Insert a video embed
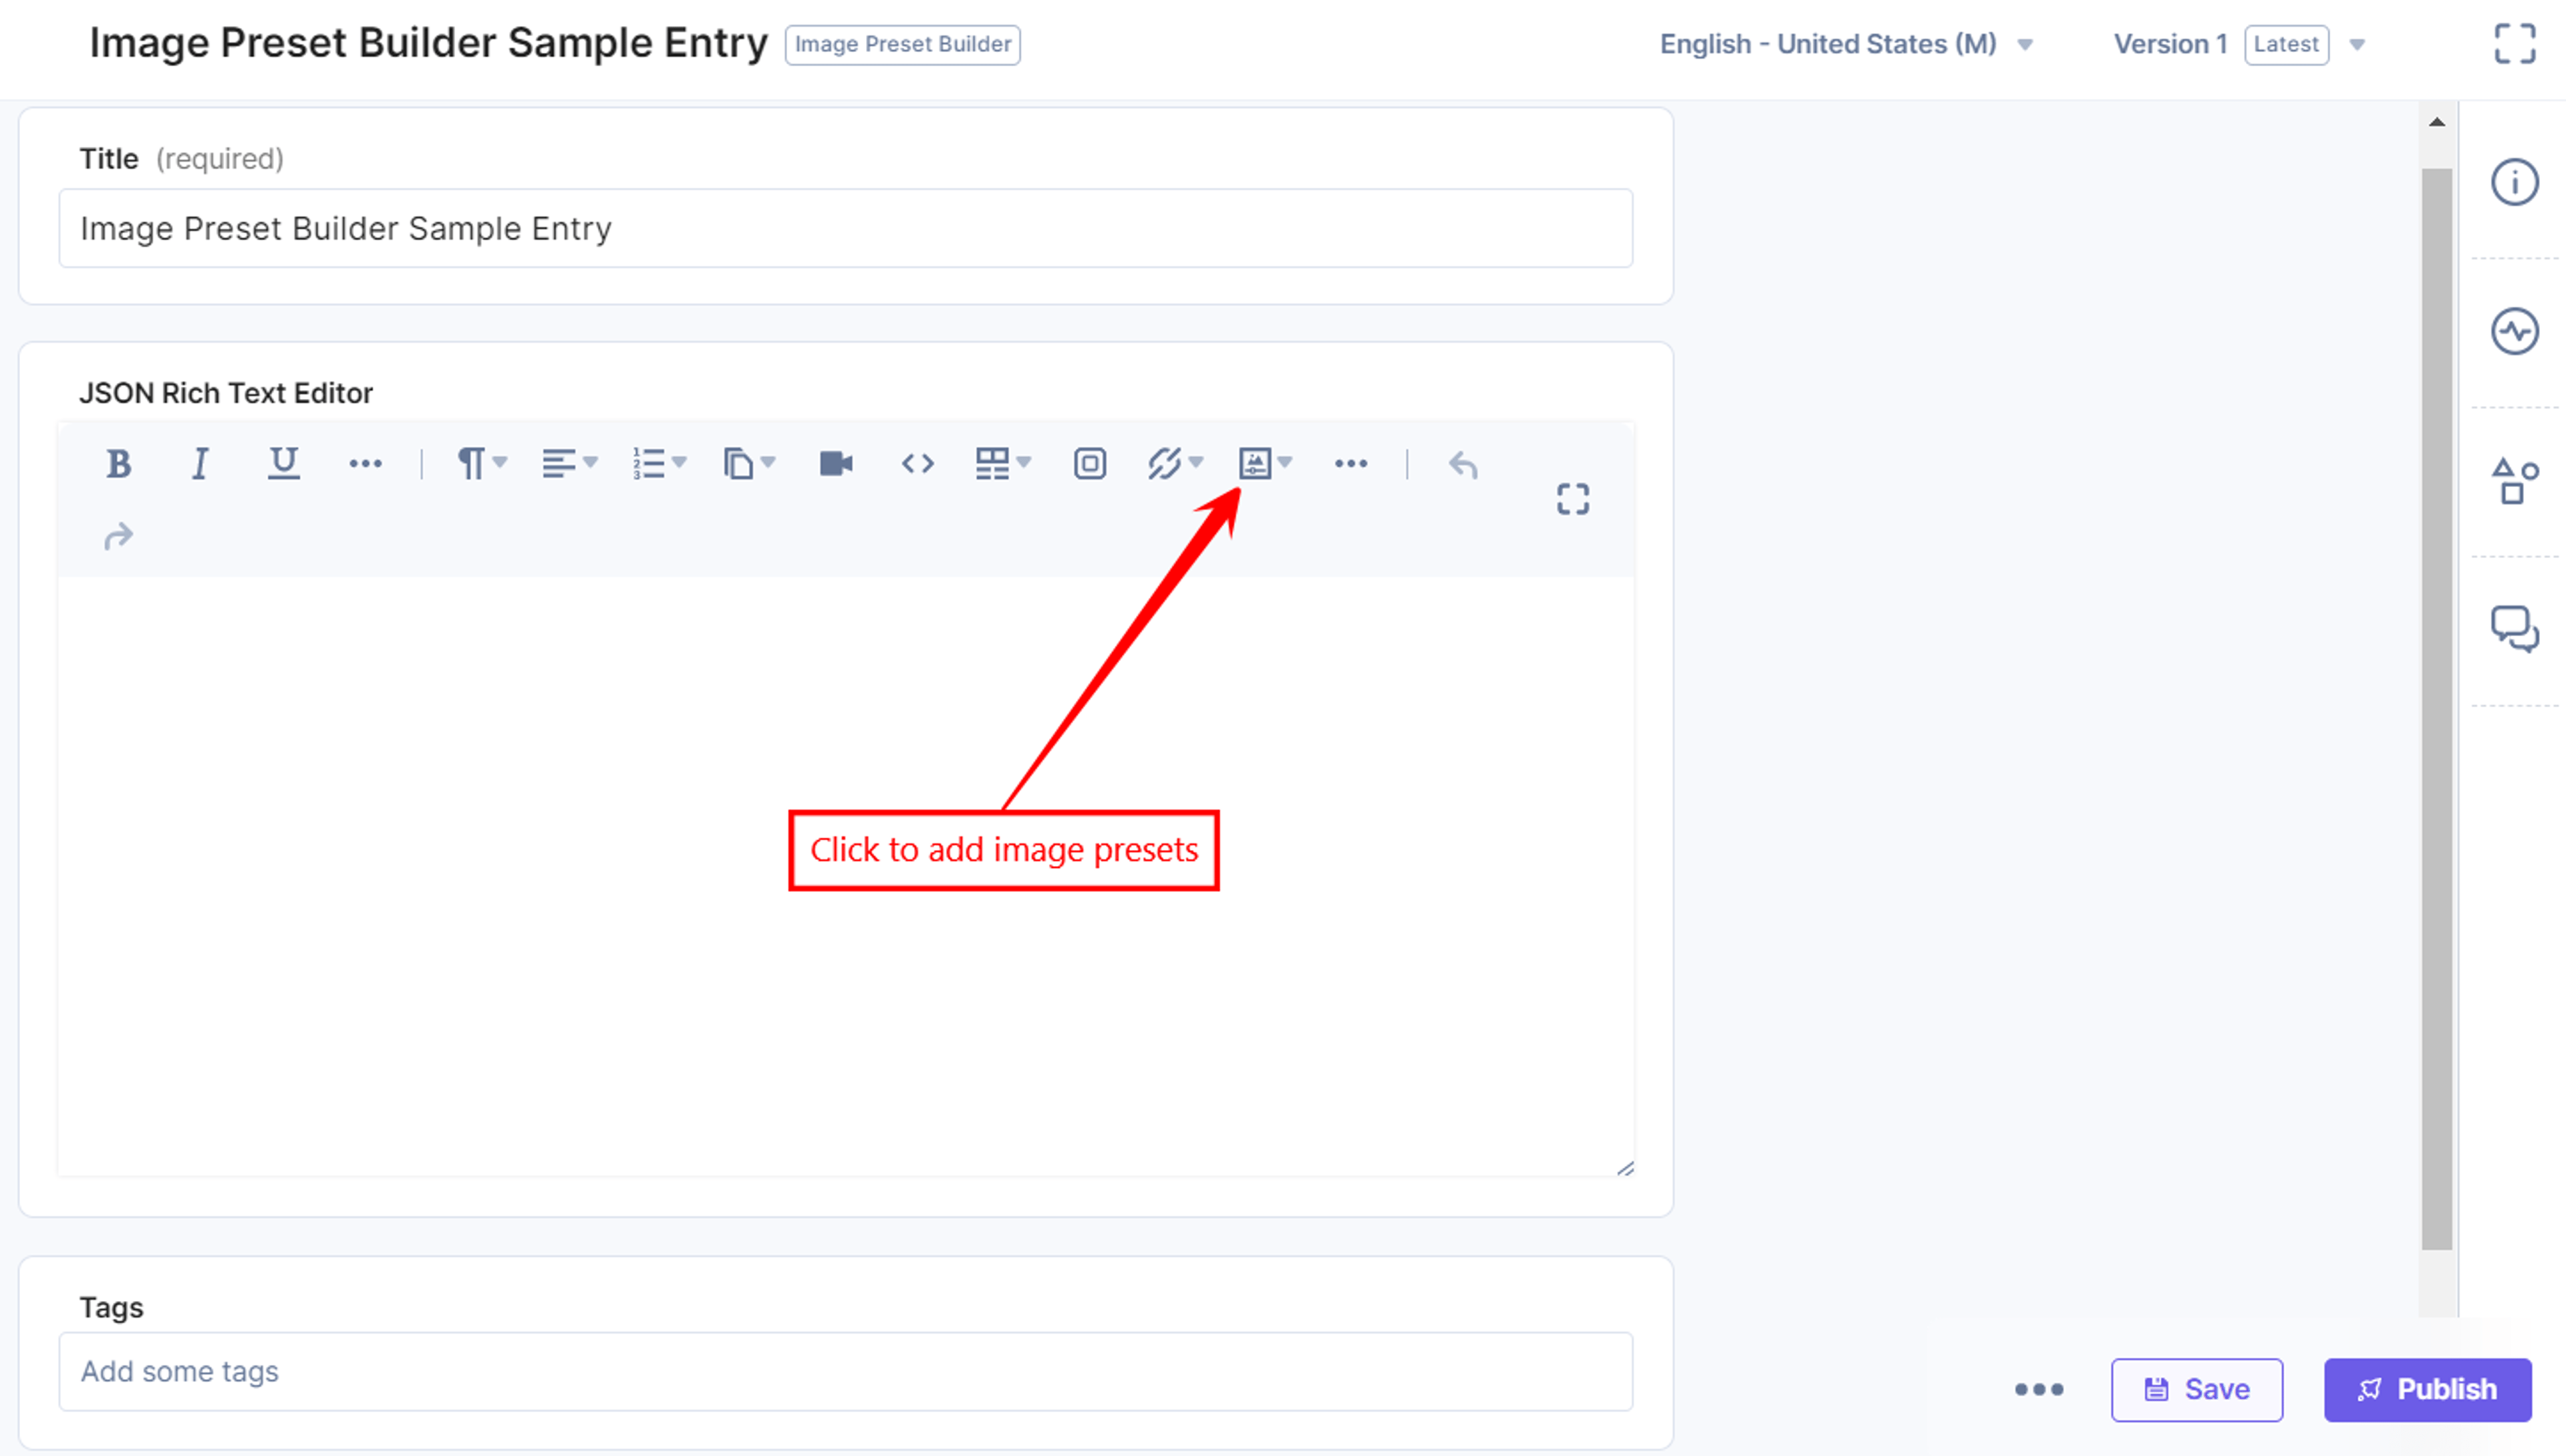This screenshot has height=1456, width=2566. [836, 463]
